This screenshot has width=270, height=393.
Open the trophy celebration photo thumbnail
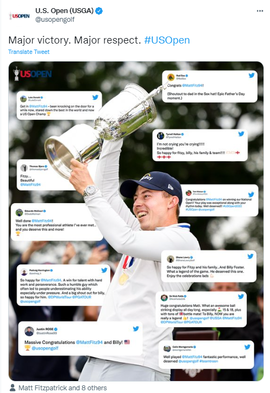coord(136,221)
